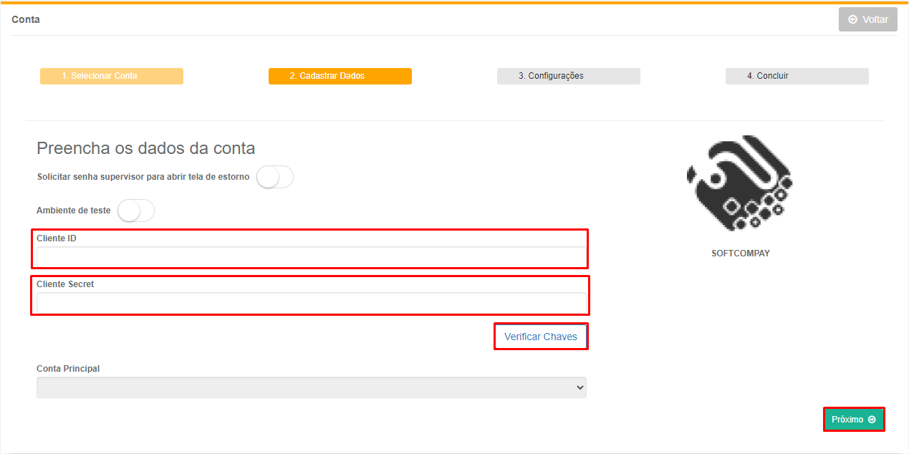The width and height of the screenshot is (909, 454).
Task: Click the Conta page title
Action: coord(26,19)
